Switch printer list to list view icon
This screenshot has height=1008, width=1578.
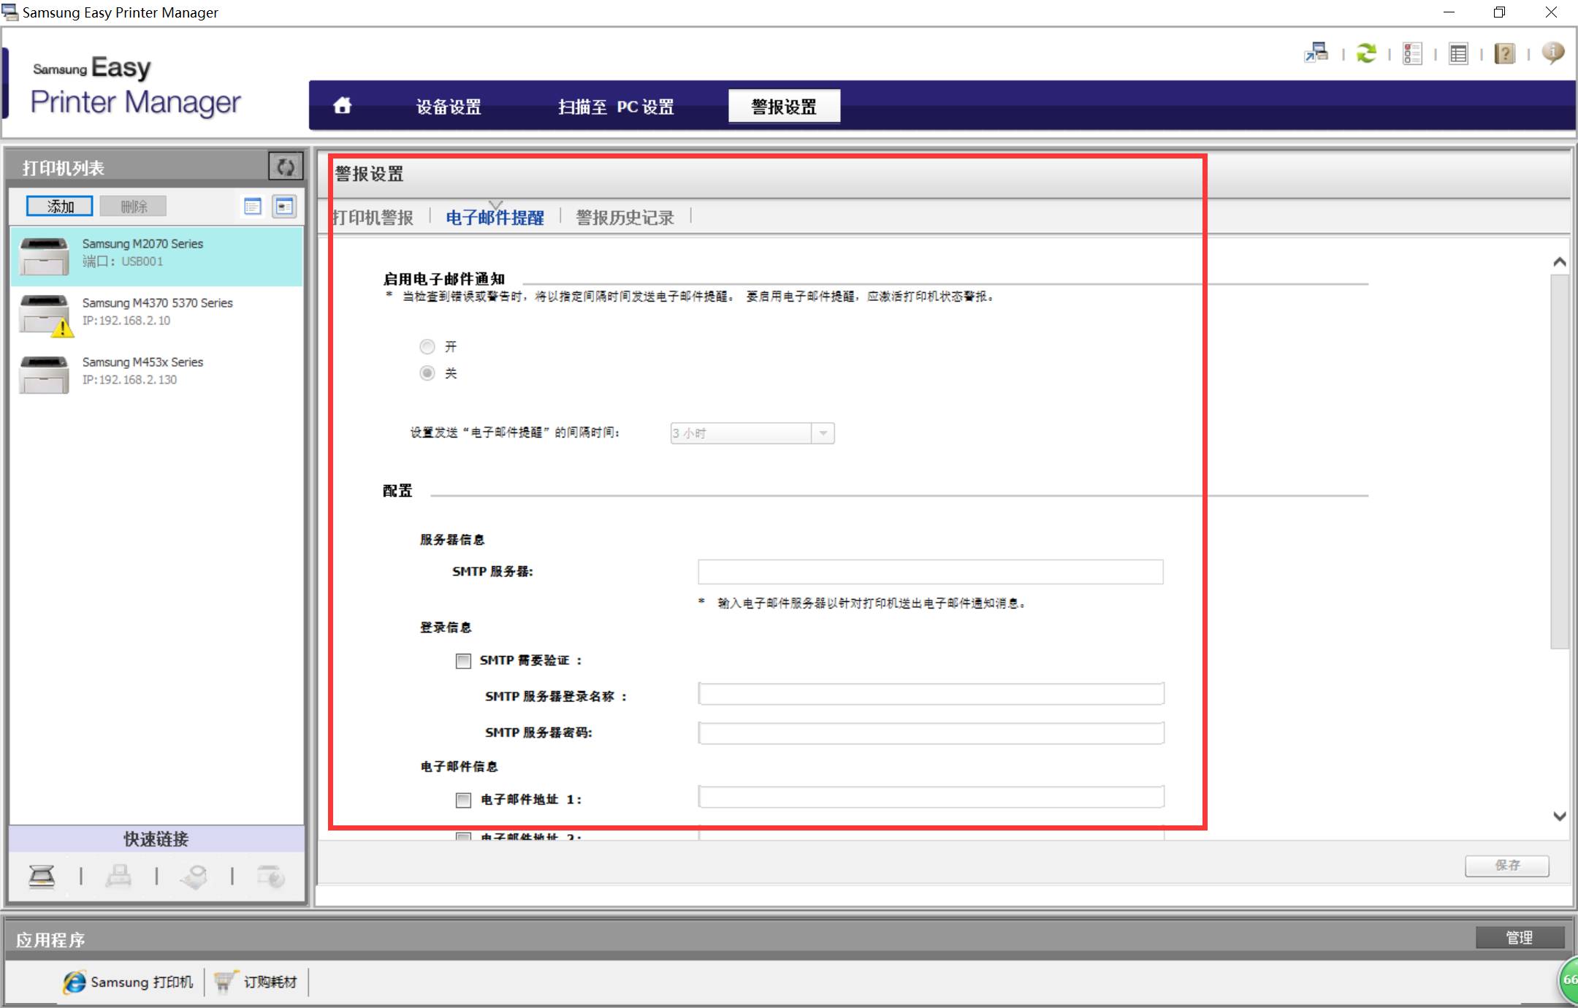click(x=253, y=206)
